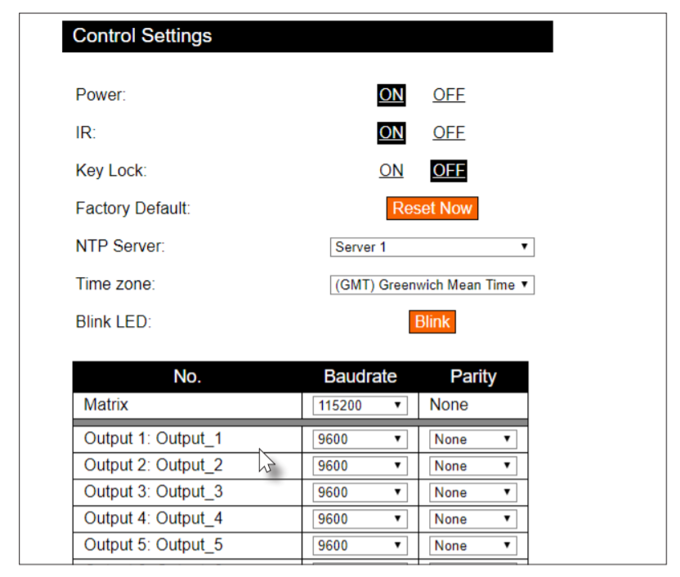The image size is (680, 577).
Task: Open Output 1 baudrate dropdown
Action: [x=360, y=439]
